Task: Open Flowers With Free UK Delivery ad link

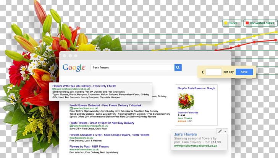Action: click(x=84, y=86)
